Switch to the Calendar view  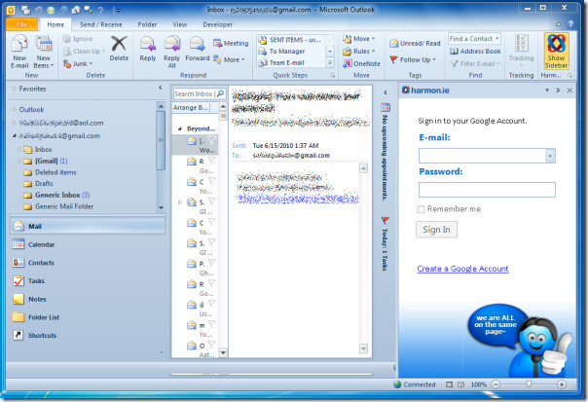click(x=87, y=244)
